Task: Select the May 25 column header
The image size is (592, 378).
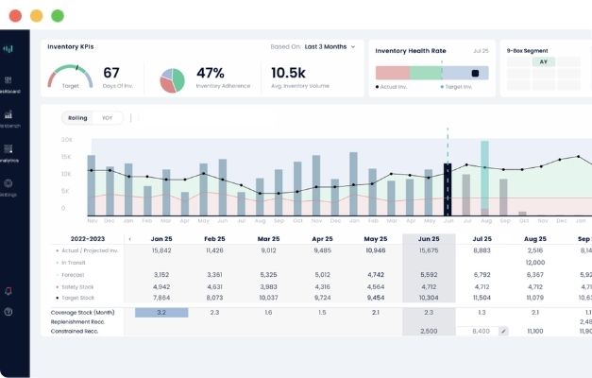Action: click(x=376, y=239)
